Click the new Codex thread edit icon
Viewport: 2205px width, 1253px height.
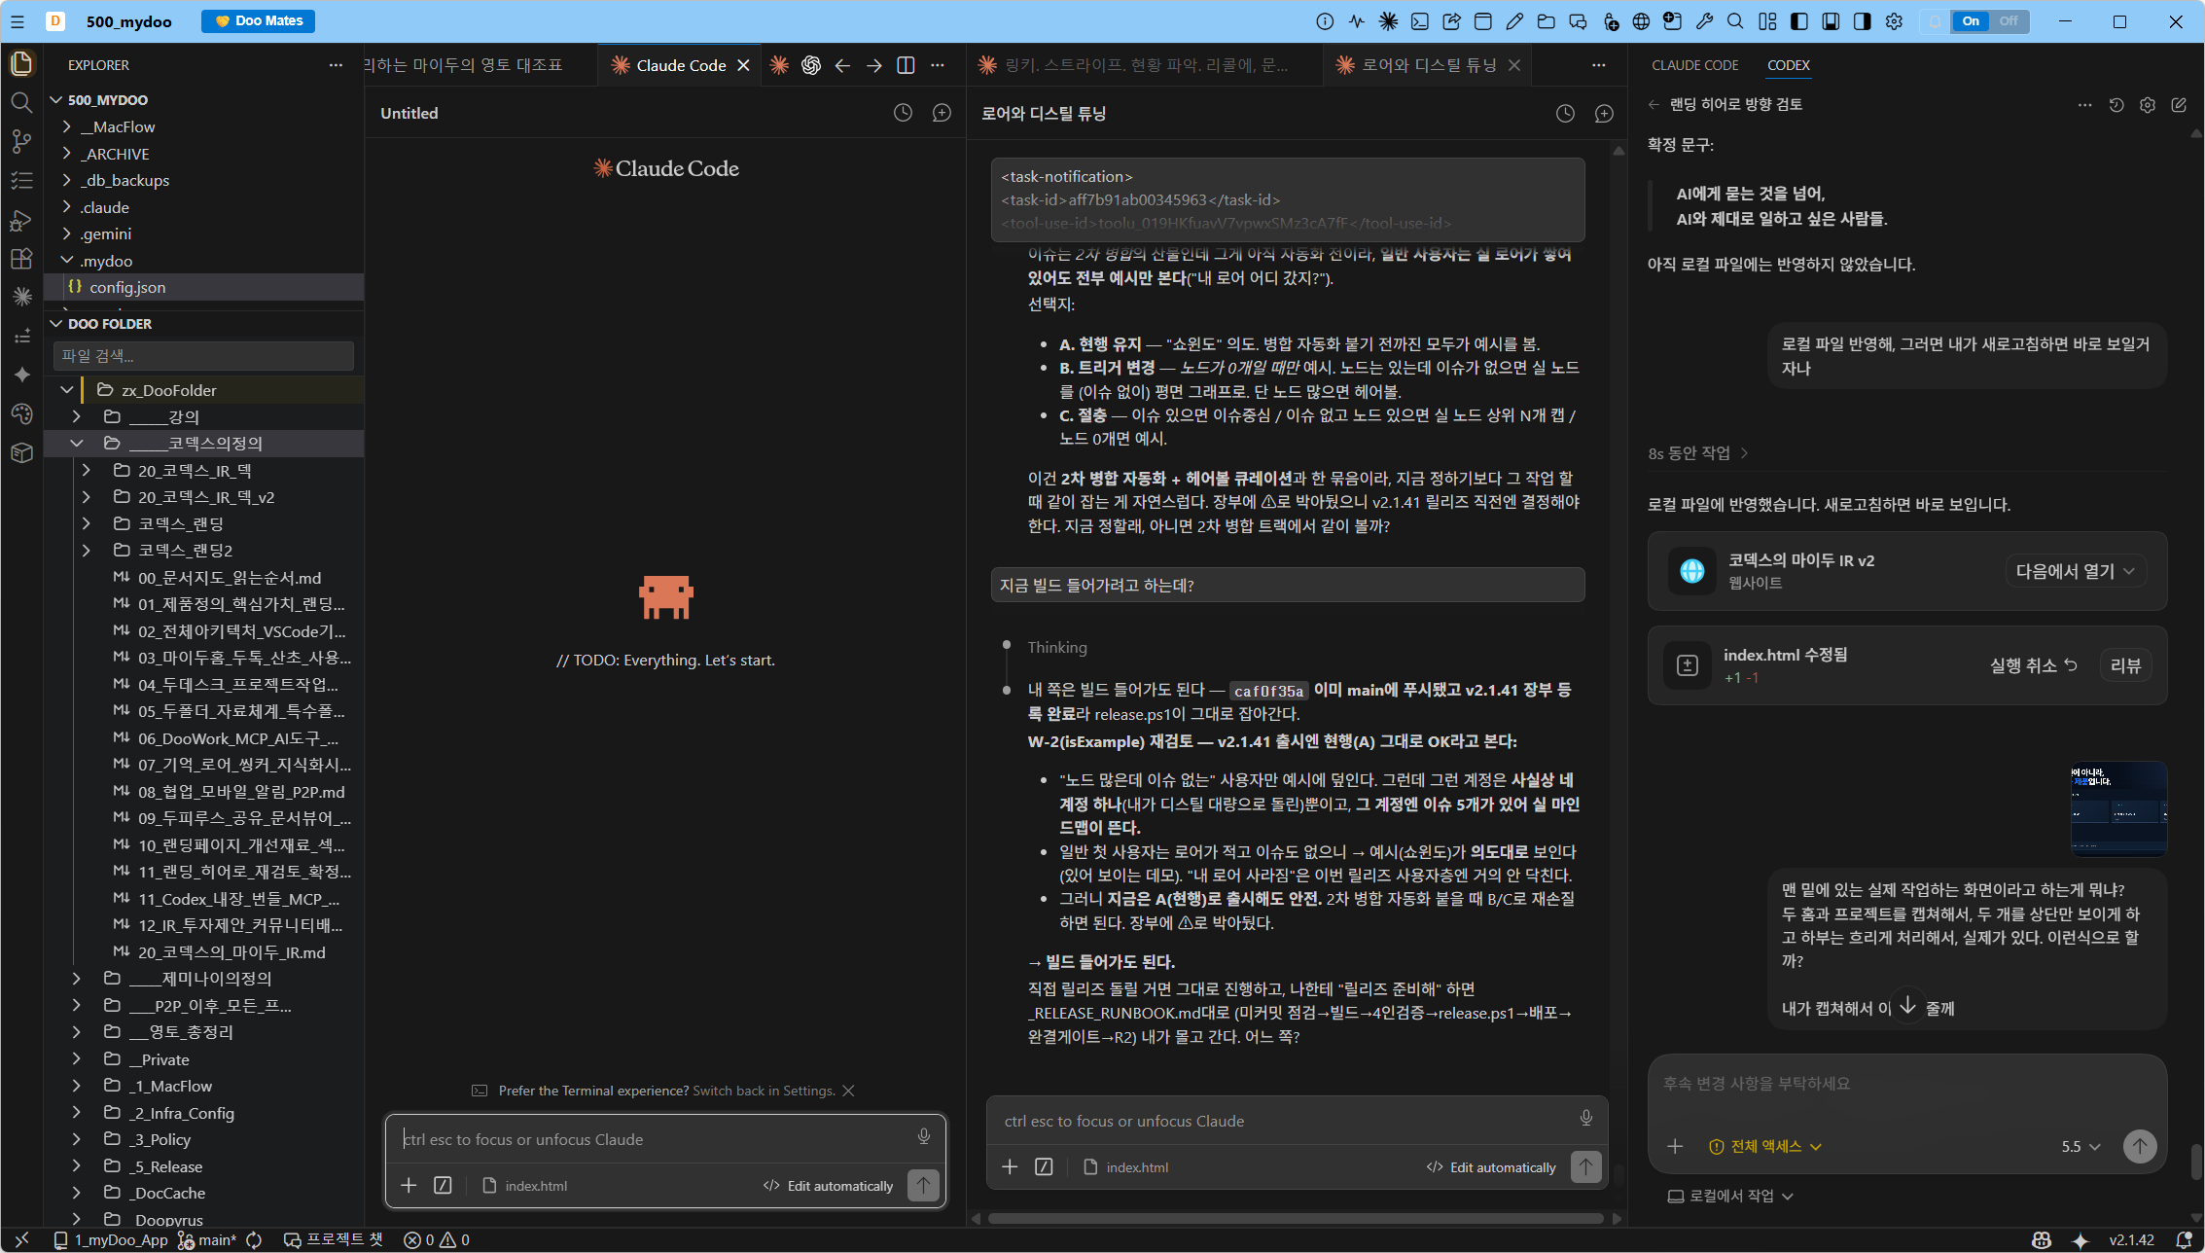point(2179,105)
